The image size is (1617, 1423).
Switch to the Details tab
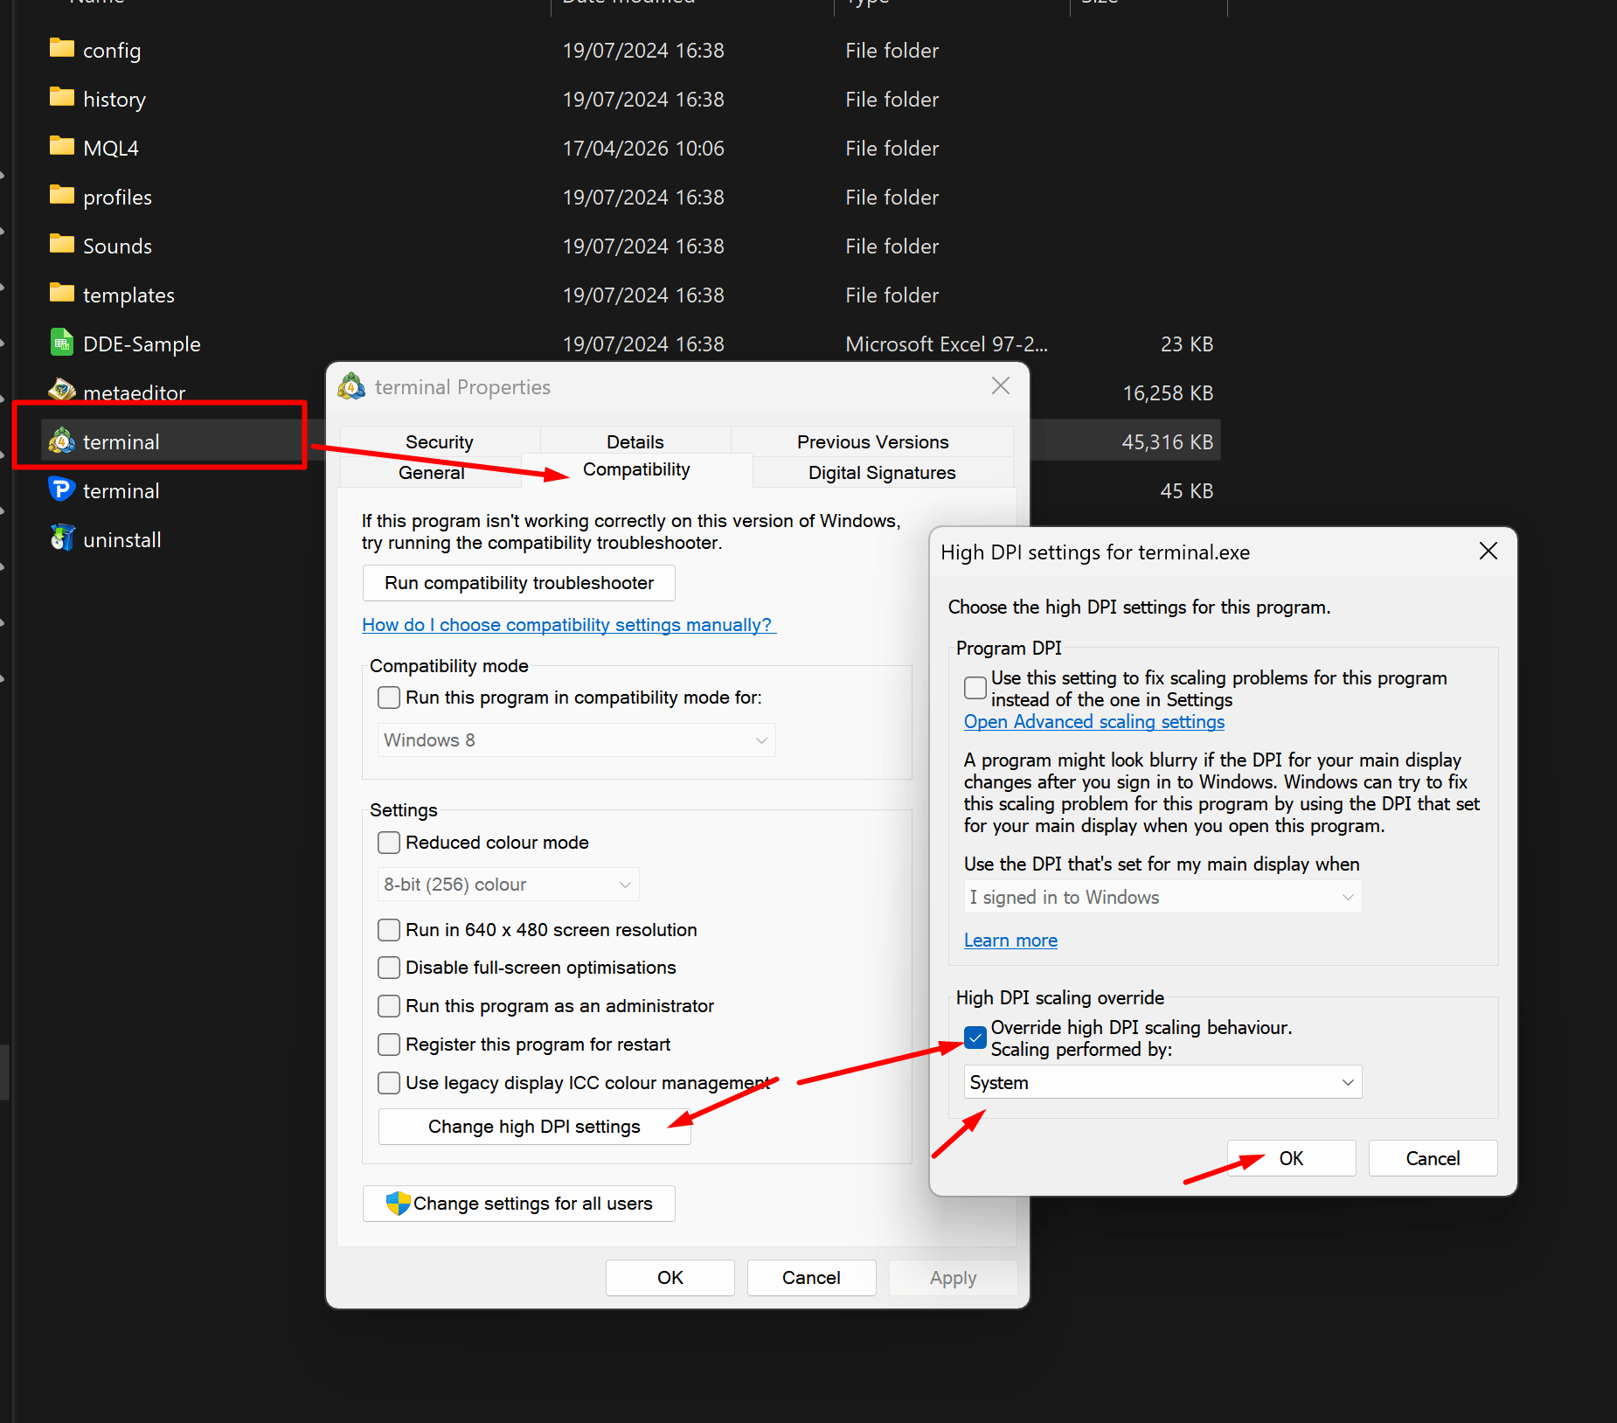point(635,442)
